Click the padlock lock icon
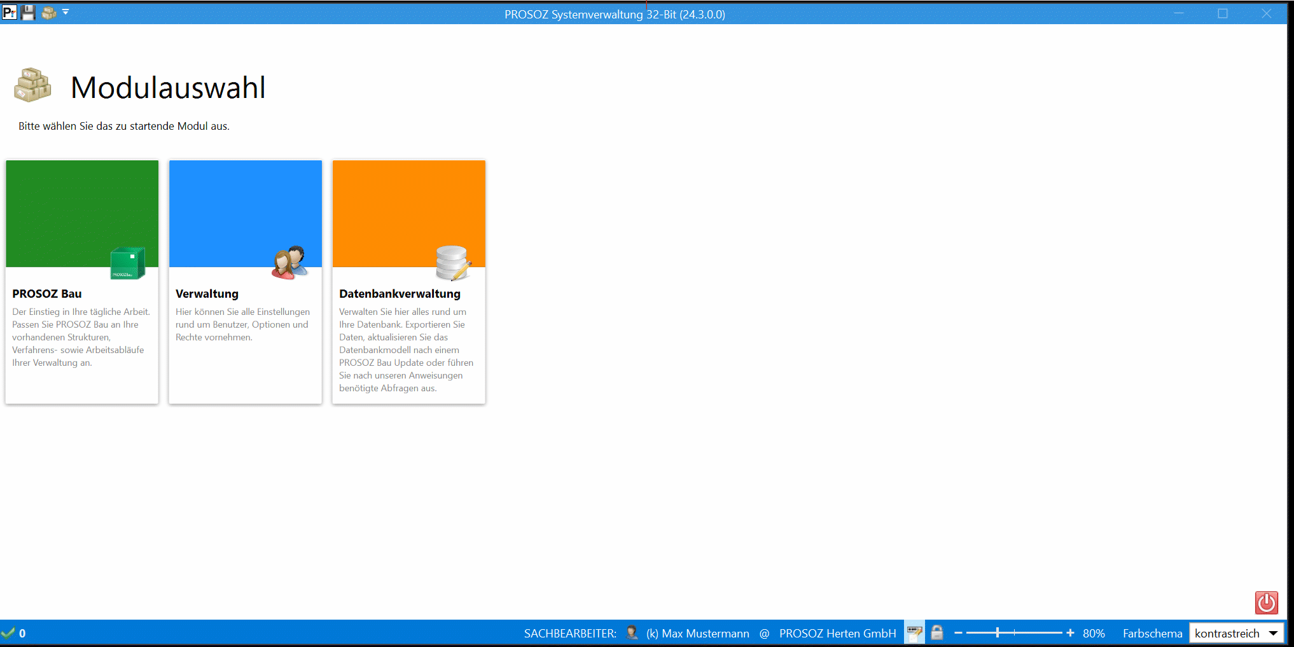Screen dimensions: 1294x647 937,632
